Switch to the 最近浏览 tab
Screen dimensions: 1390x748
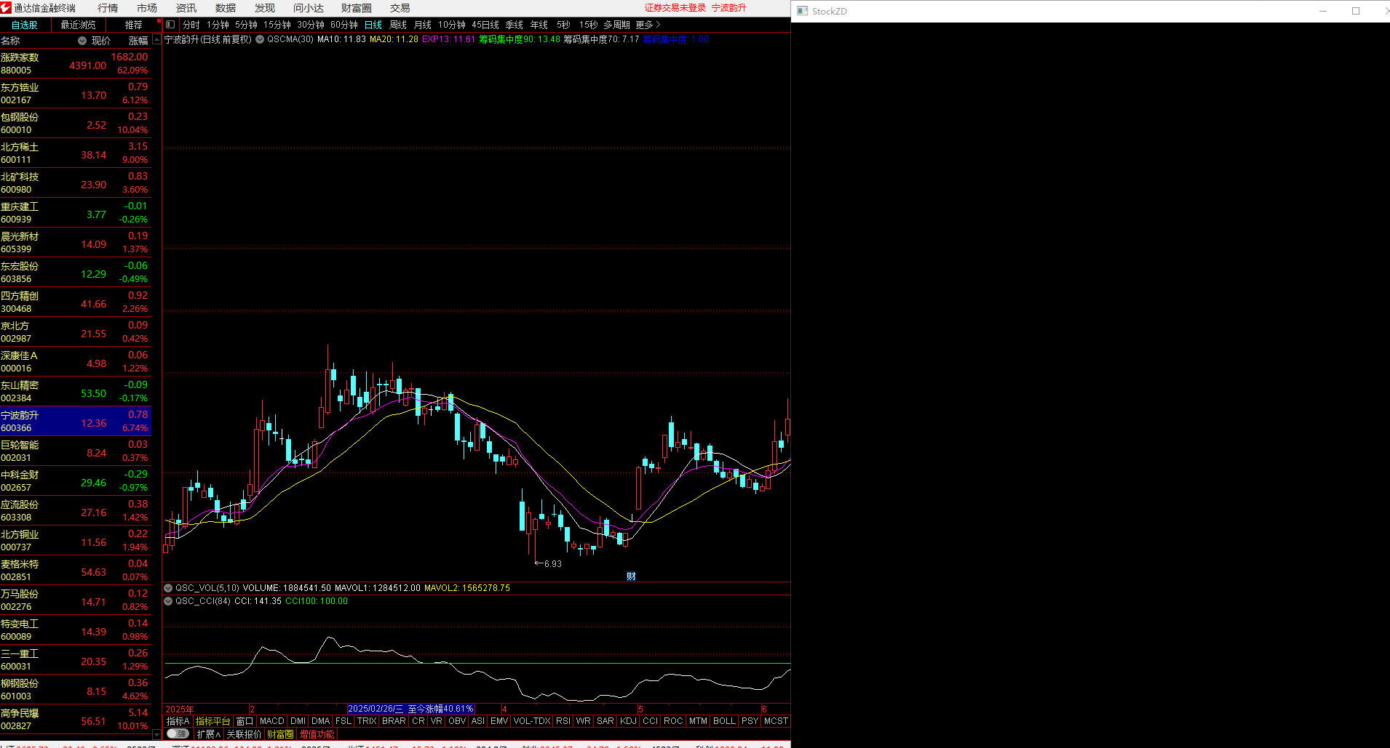coord(79,25)
